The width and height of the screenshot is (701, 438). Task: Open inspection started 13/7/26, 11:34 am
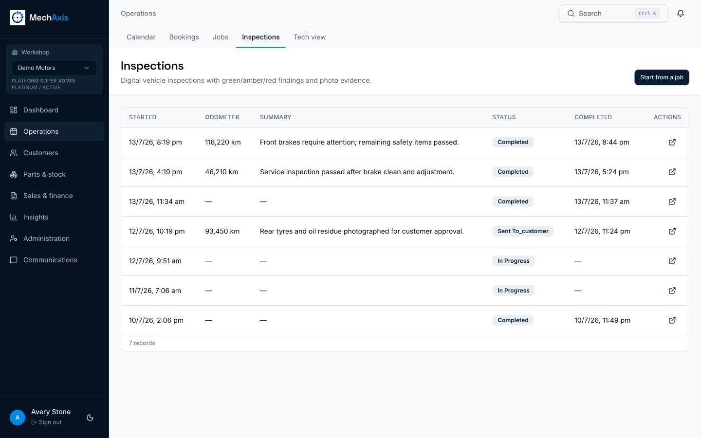tap(672, 201)
